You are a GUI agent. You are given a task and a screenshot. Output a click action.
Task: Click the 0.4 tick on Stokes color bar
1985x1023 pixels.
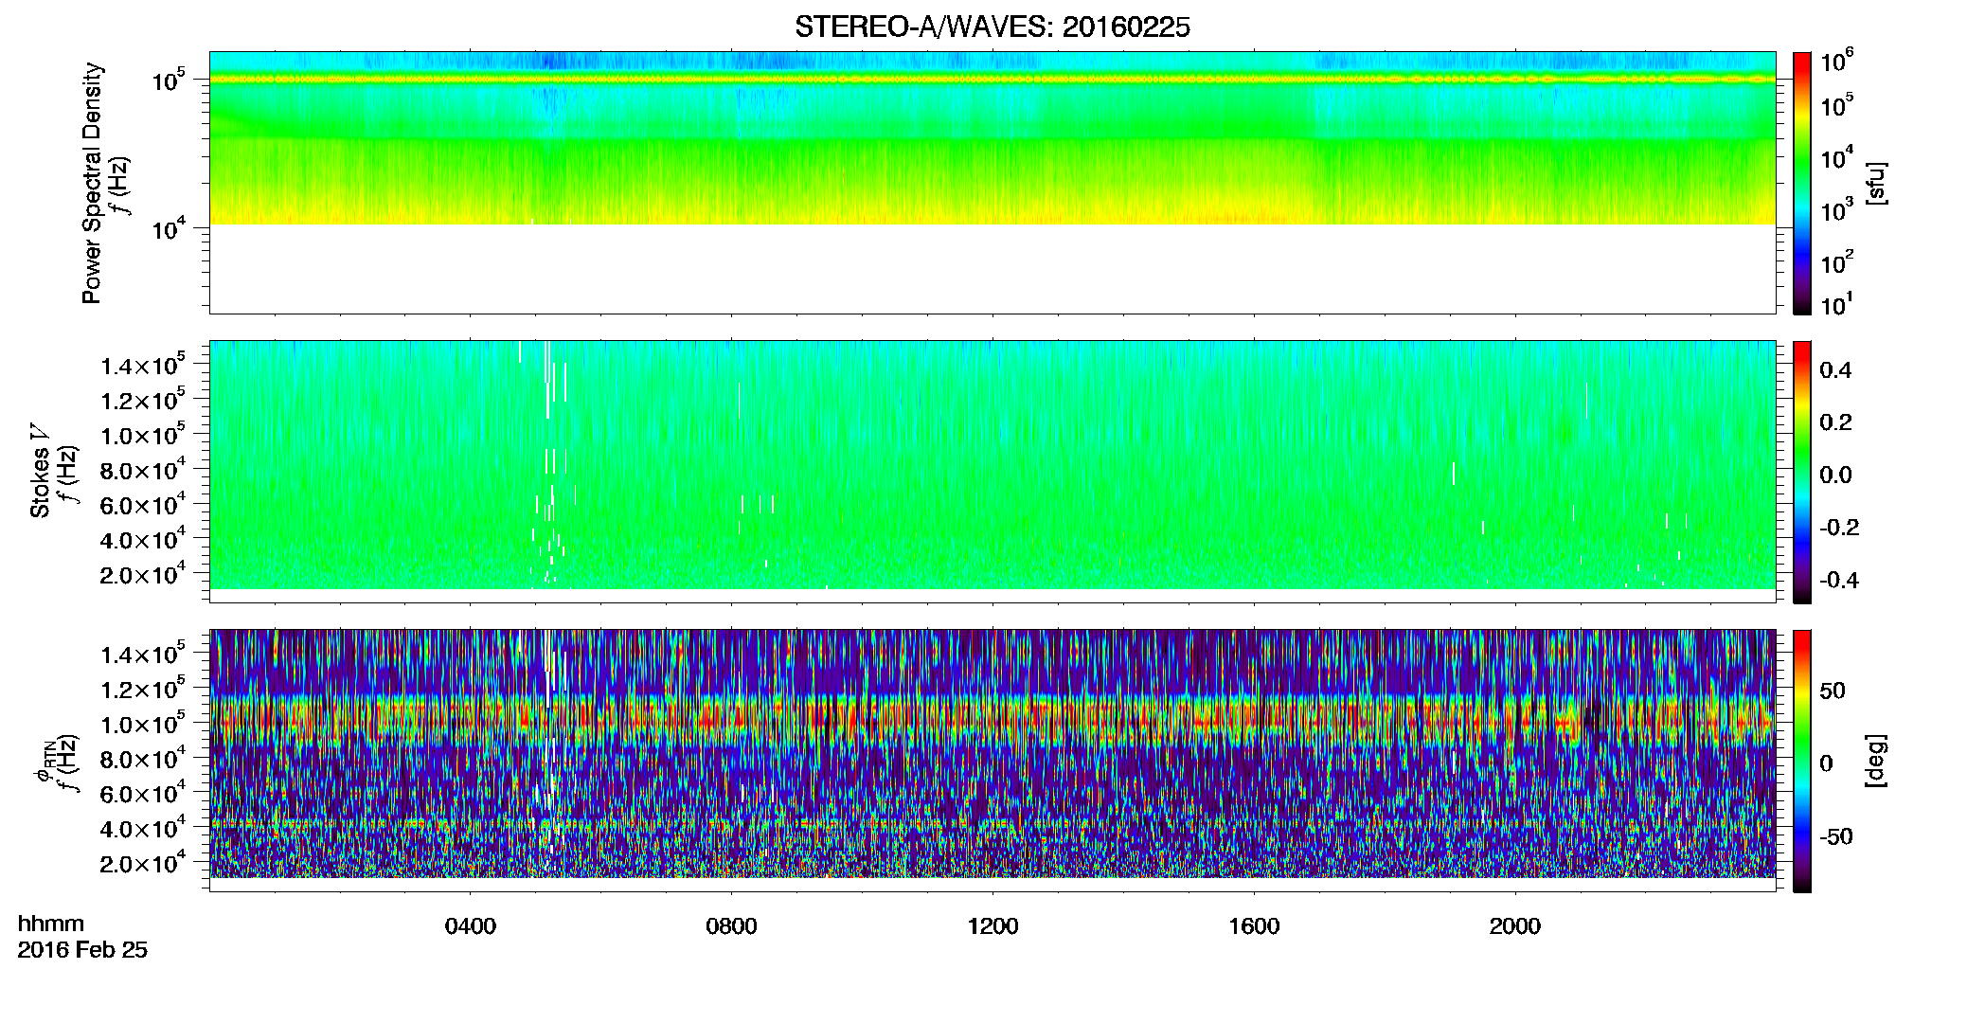pos(1835,370)
